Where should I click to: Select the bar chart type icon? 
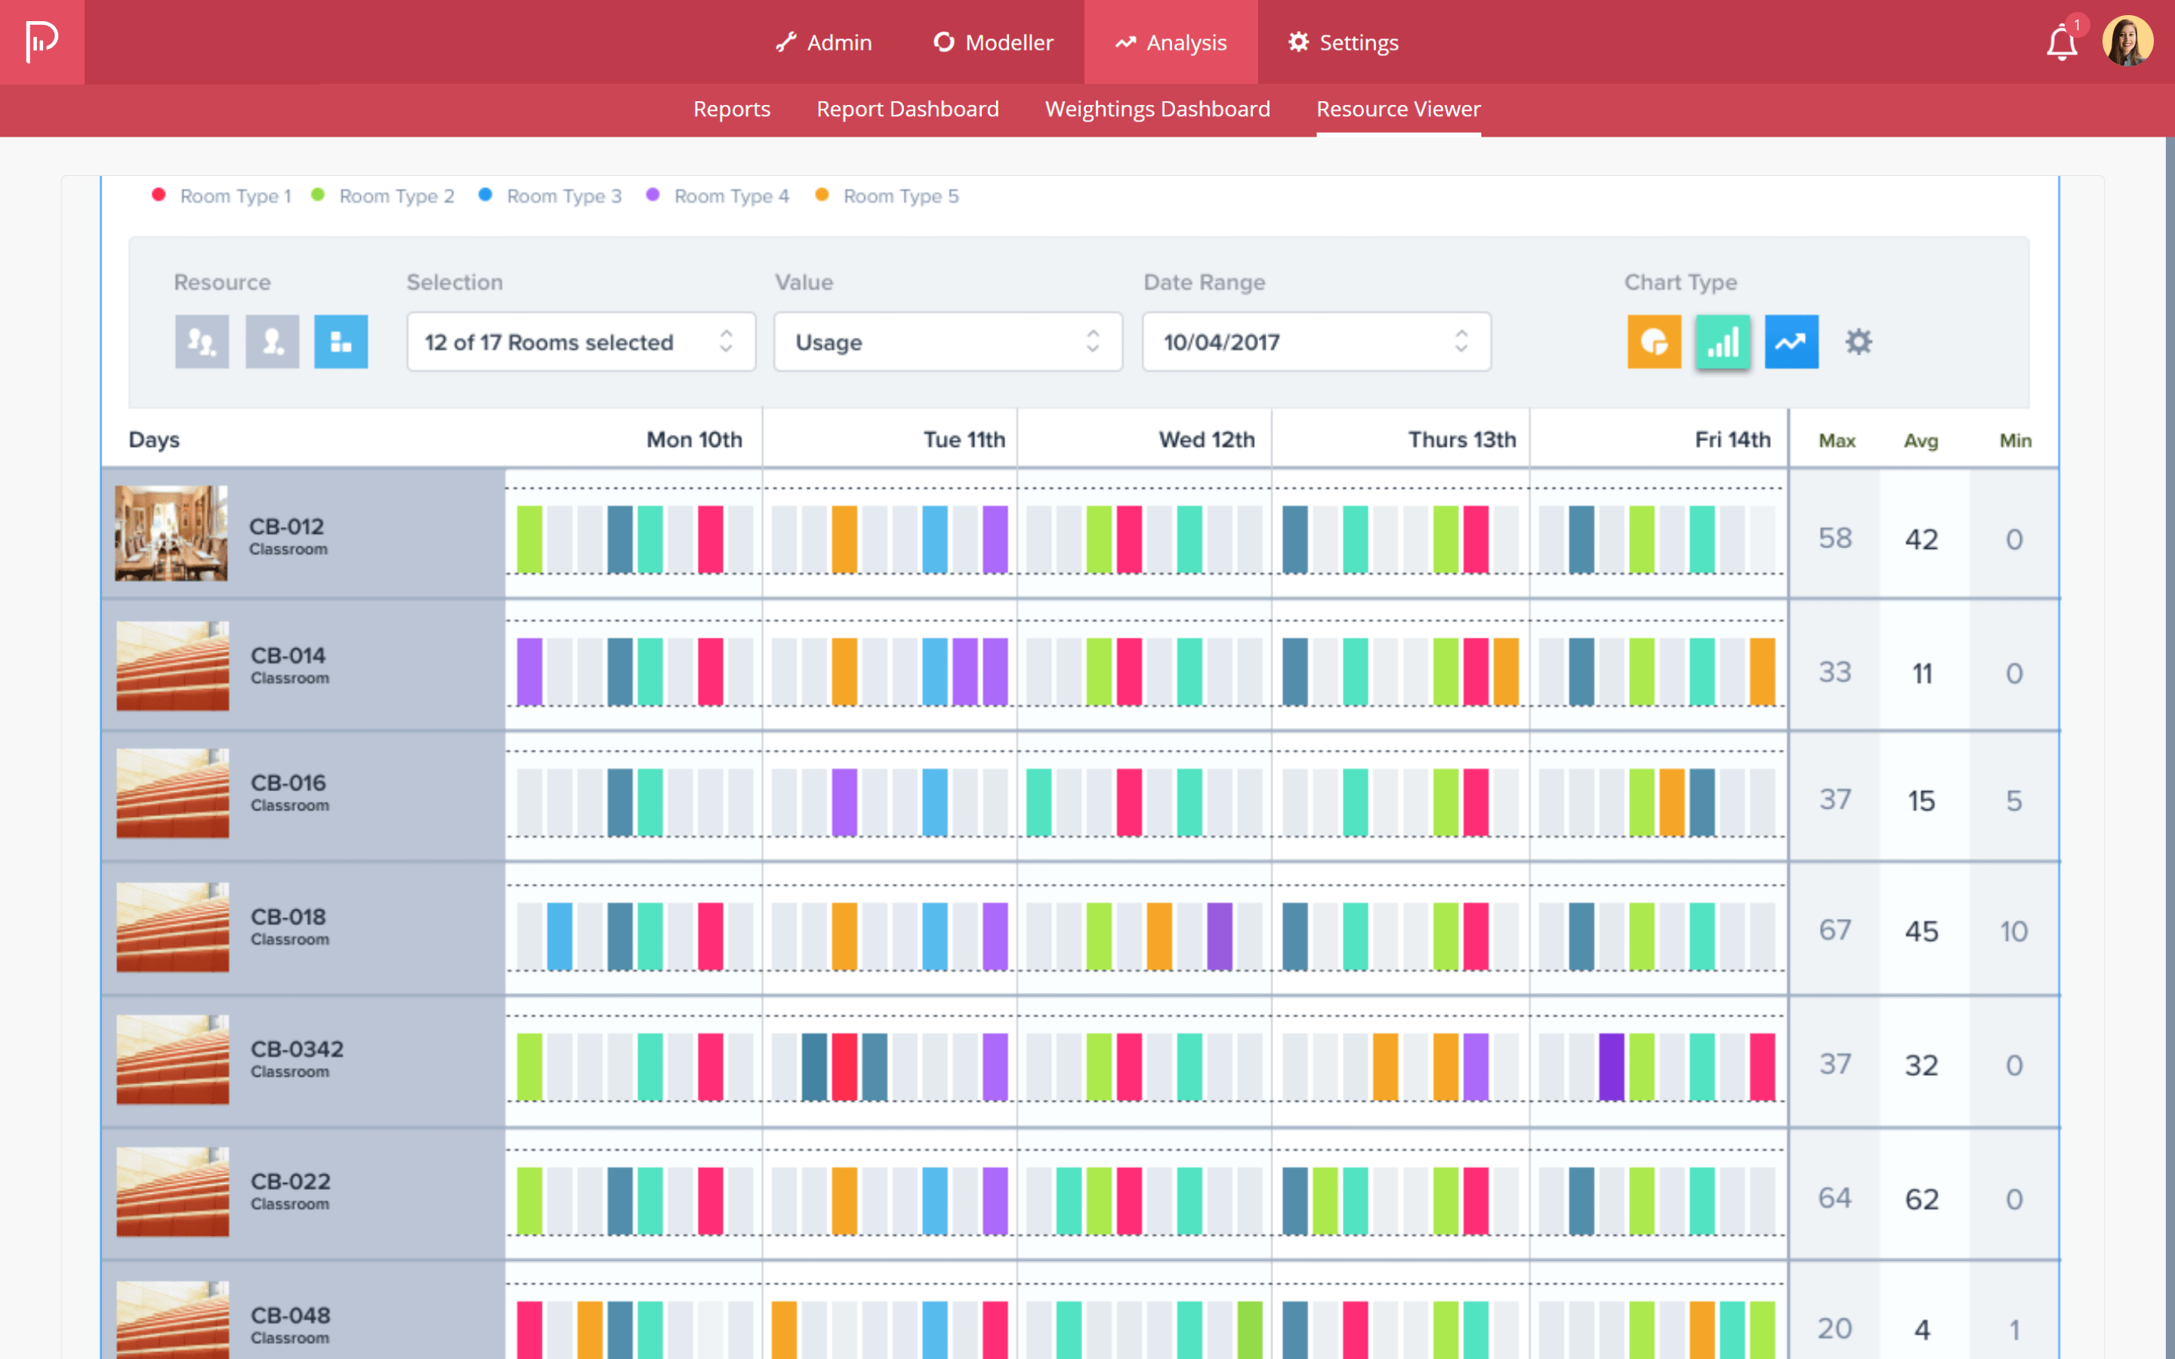[1722, 341]
